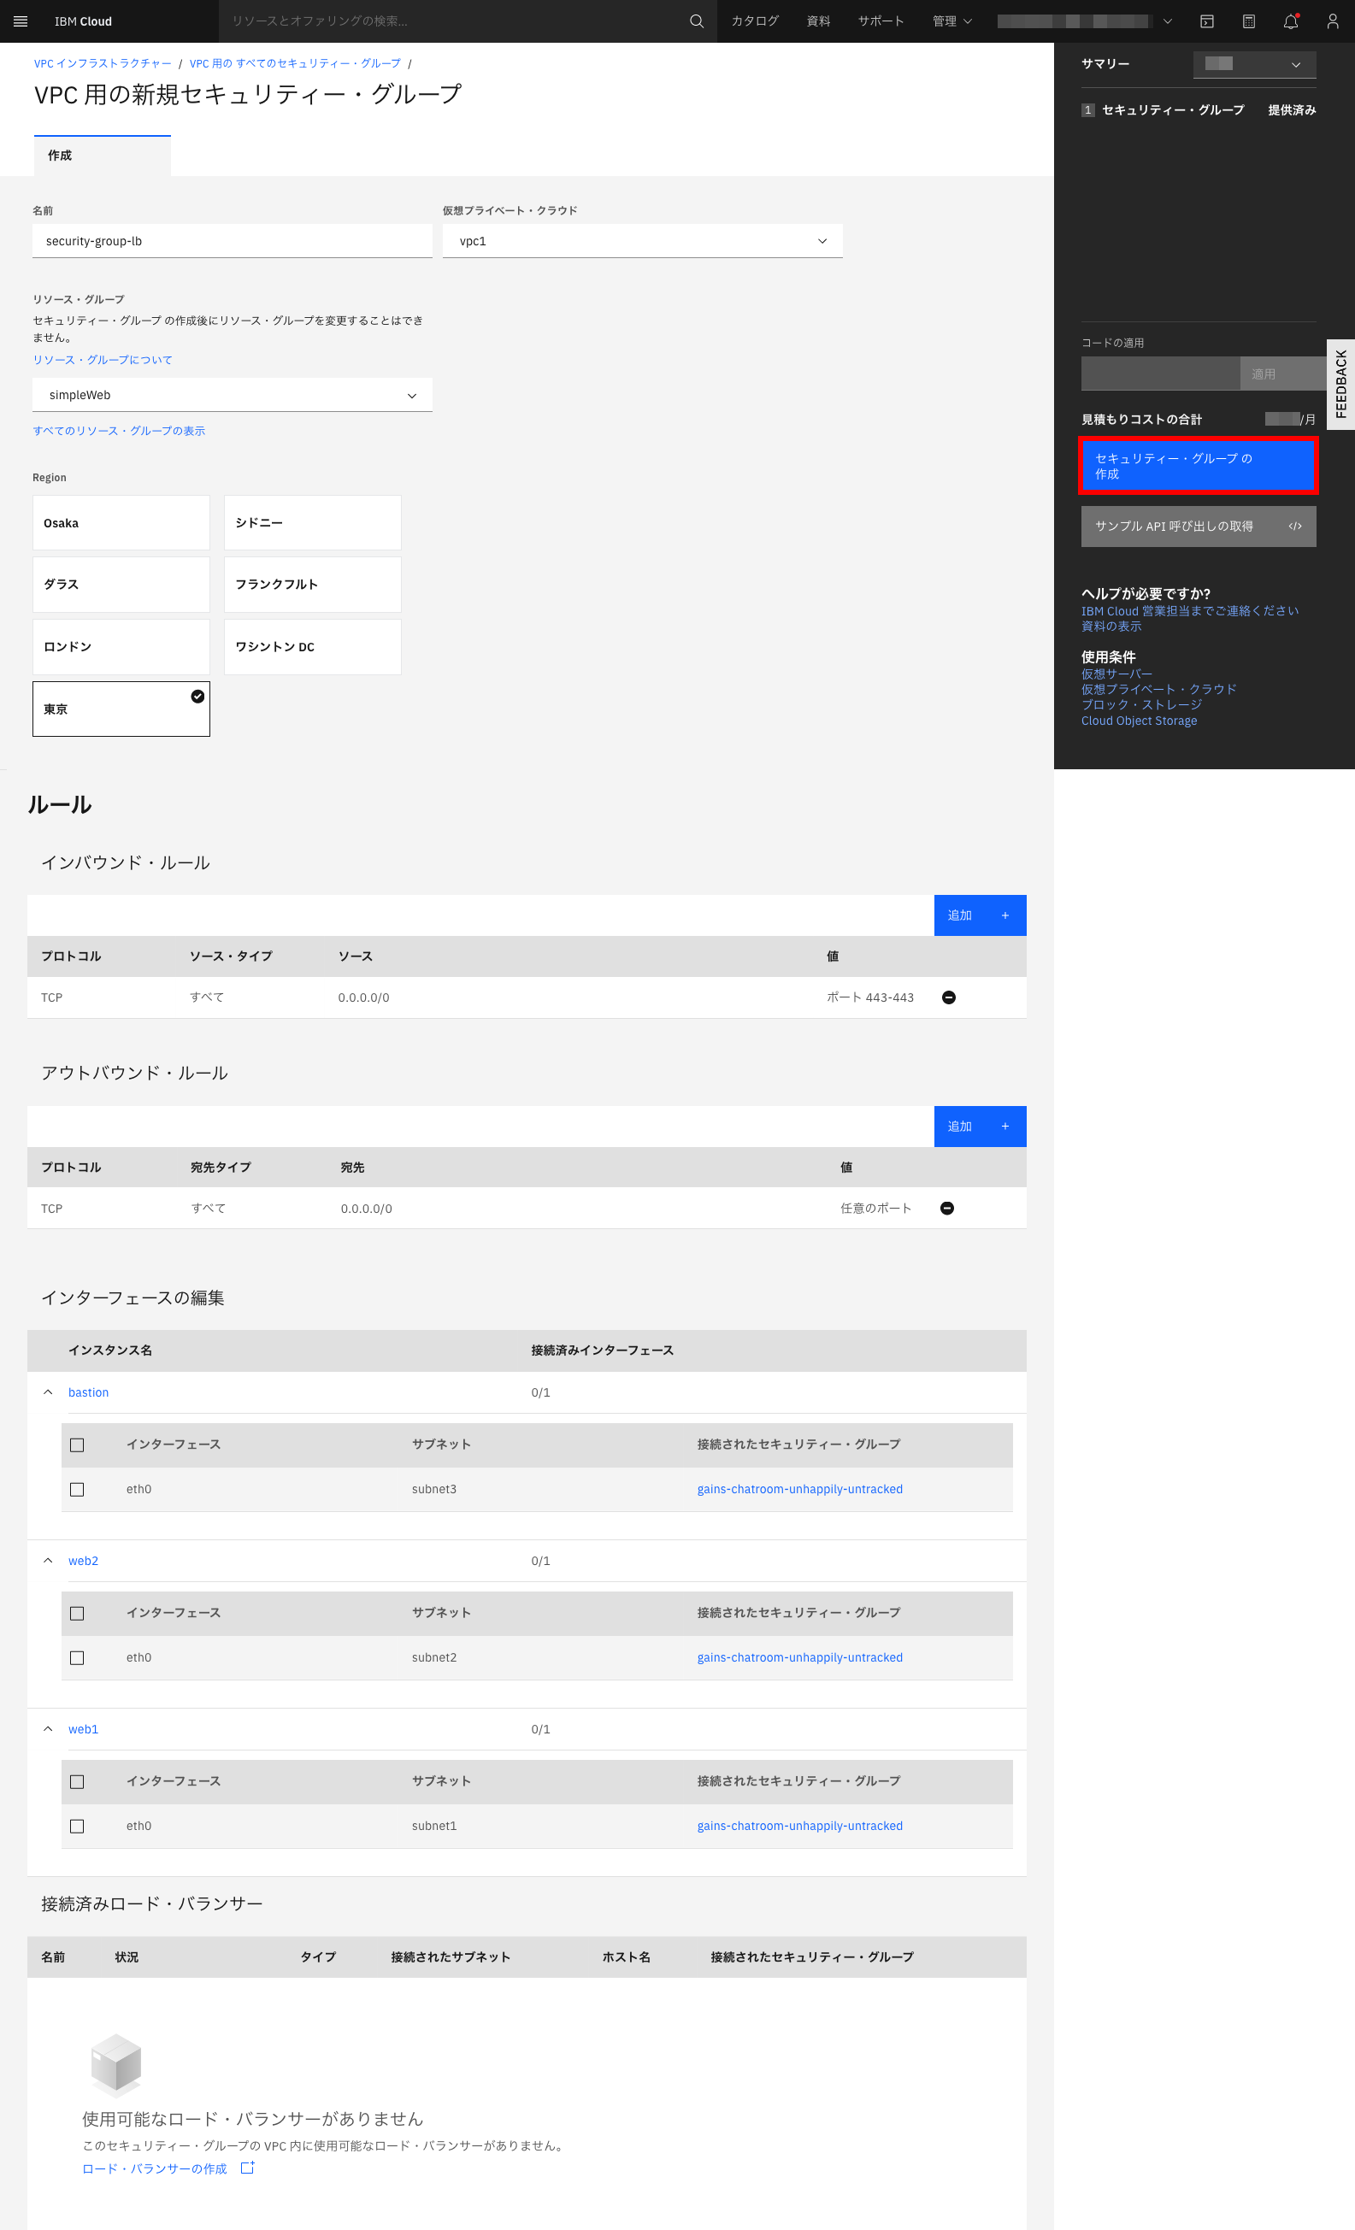1355x2230 pixels.
Task: Select the ダラス region tile
Action: 121,585
